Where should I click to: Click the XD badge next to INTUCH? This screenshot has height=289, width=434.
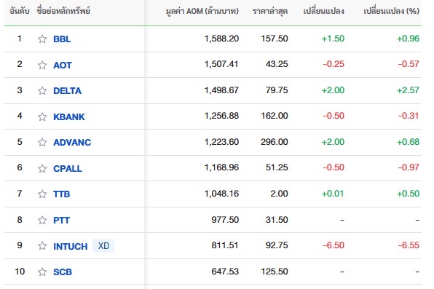(x=103, y=246)
